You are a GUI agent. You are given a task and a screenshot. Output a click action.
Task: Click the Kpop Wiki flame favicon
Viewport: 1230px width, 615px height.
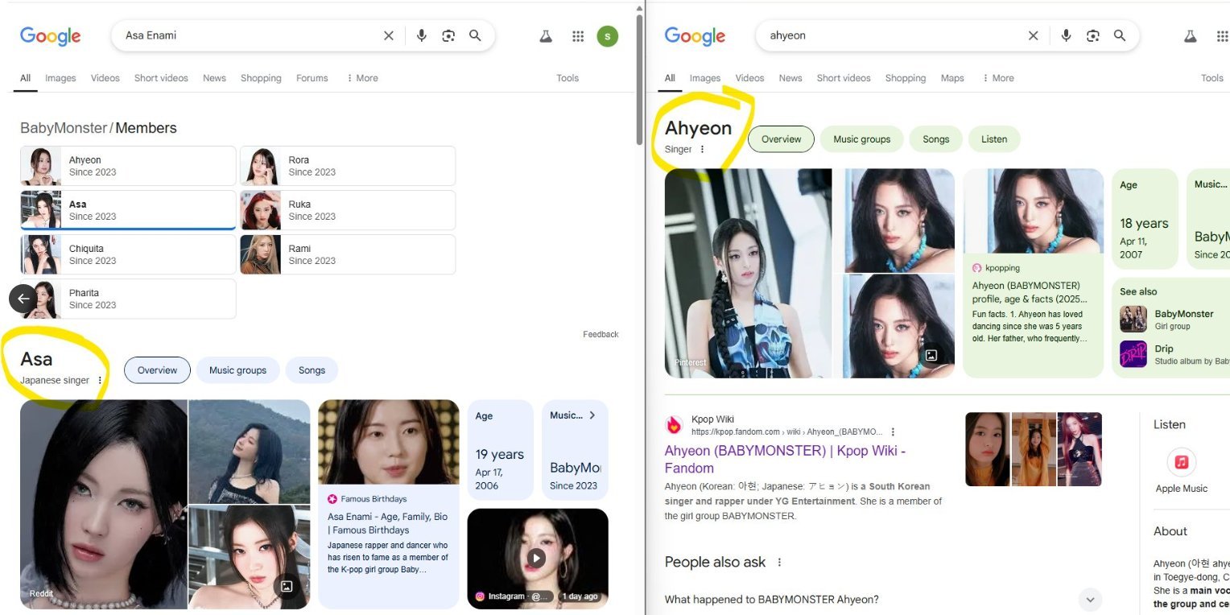tap(674, 425)
